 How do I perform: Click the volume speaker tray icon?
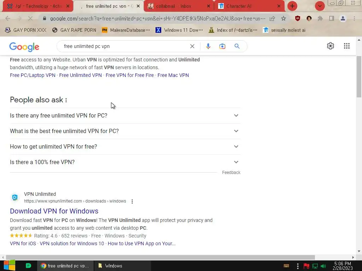pyautogui.click(x=323, y=266)
